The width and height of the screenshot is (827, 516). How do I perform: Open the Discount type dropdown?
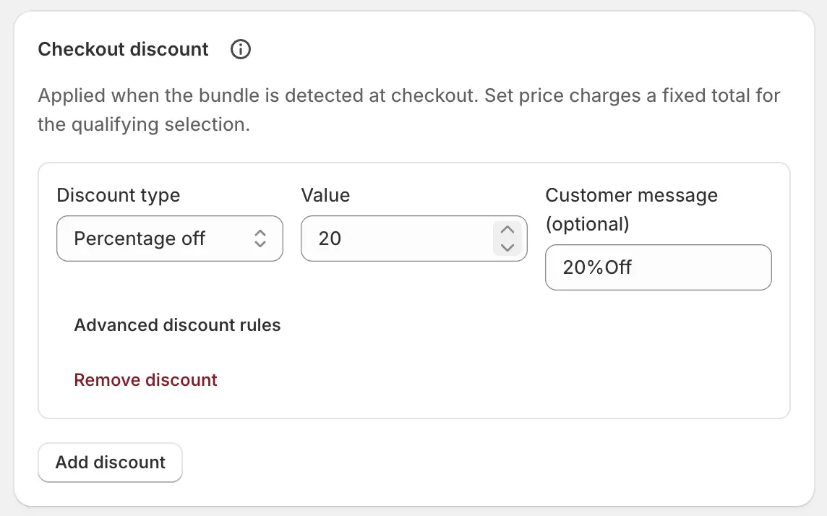pyautogui.click(x=170, y=238)
